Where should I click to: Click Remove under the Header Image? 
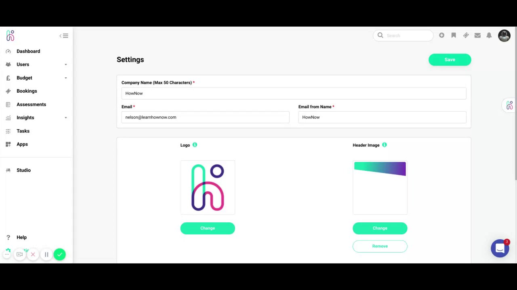380,246
